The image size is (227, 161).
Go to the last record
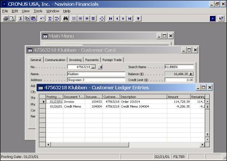coord(130,18)
